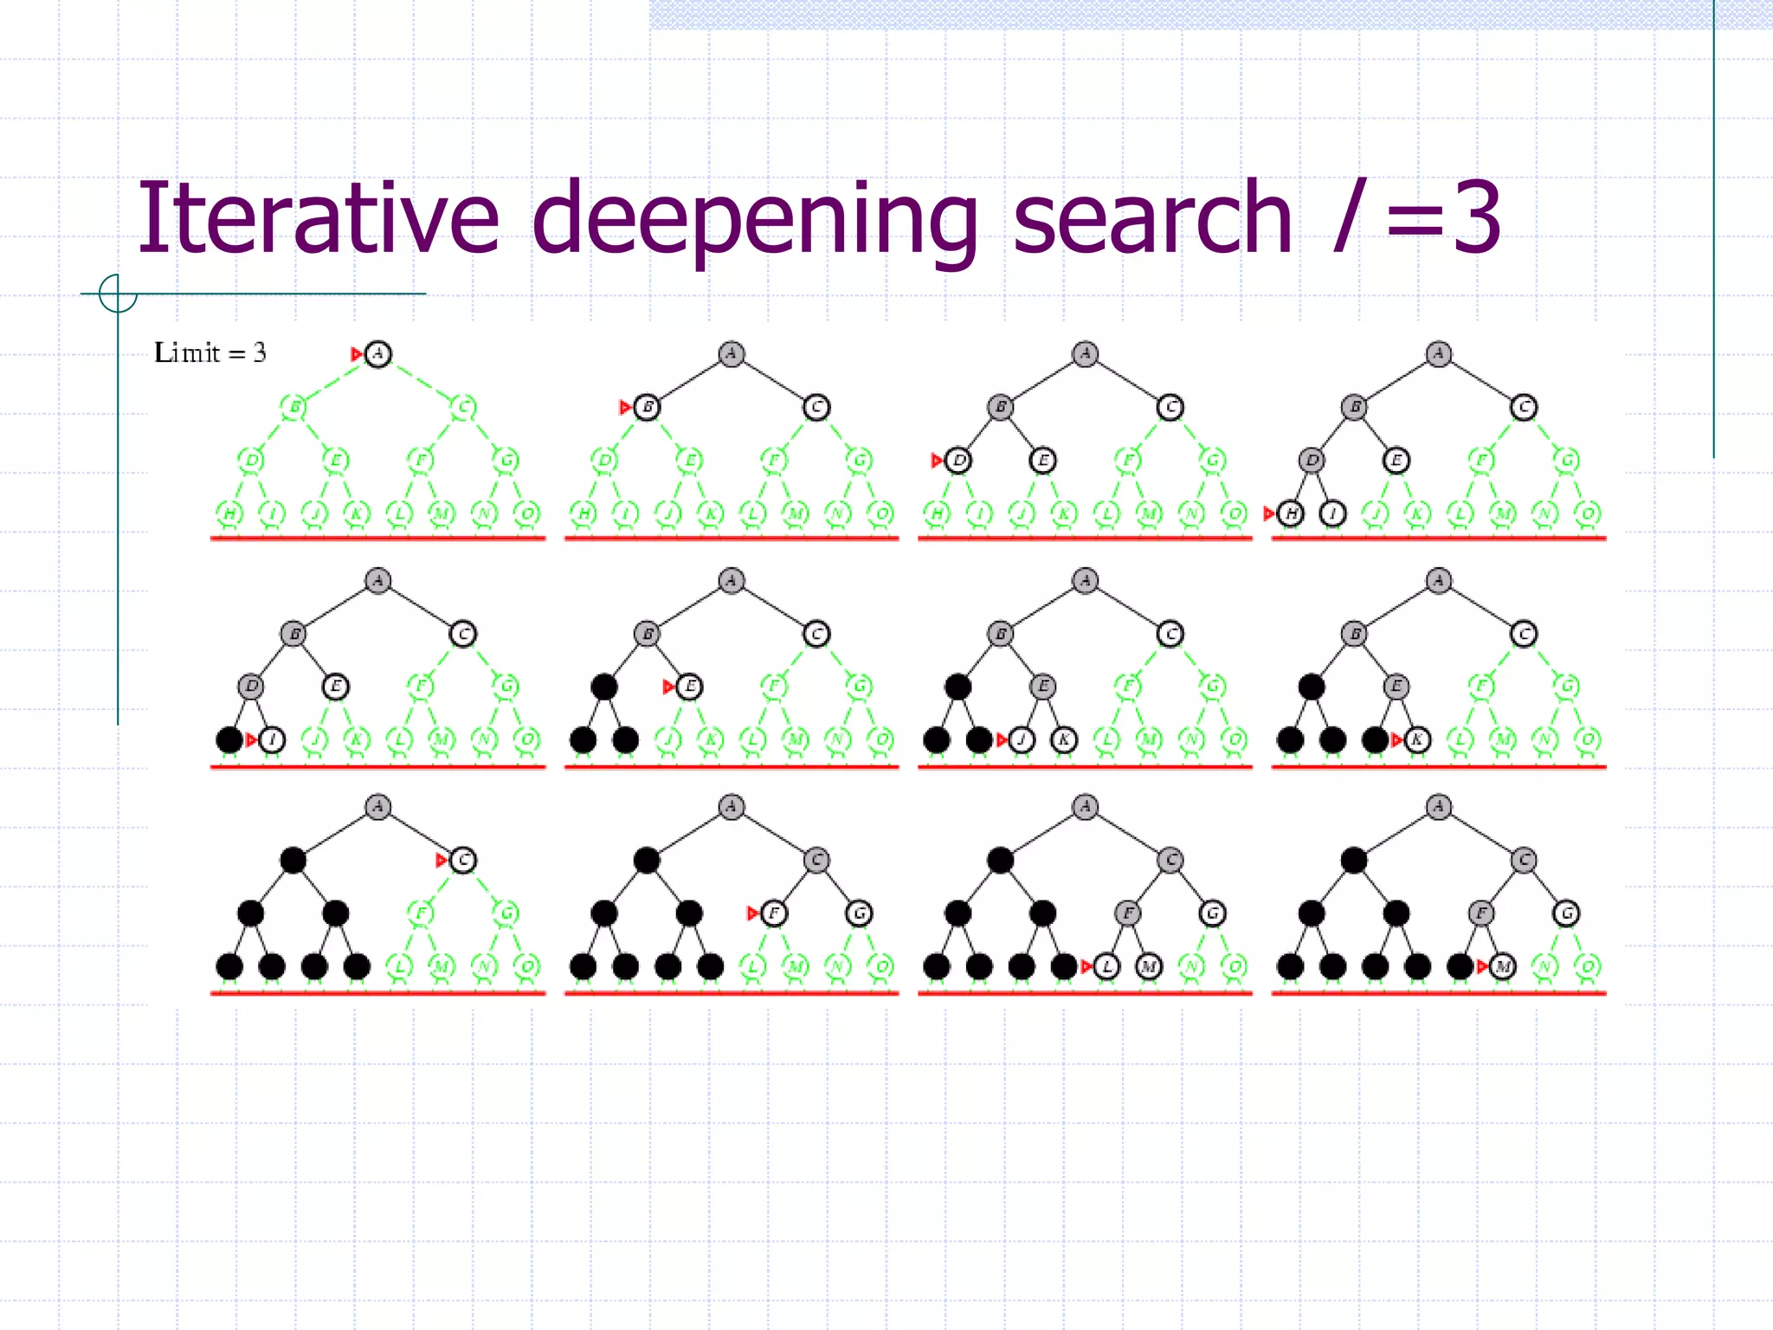The height and width of the screenshot is (1330, 1773).
Task: Select node C marked by red arrow
Action: click(x=463, y=860)
